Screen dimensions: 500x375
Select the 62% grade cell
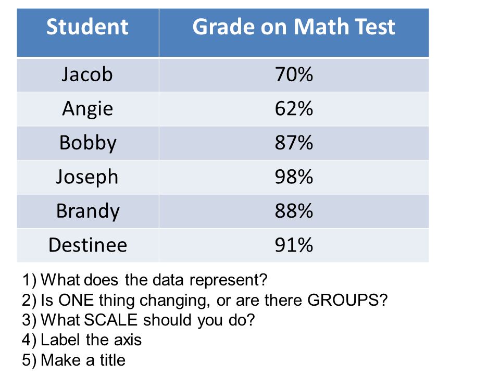click(x=294, y=109)
